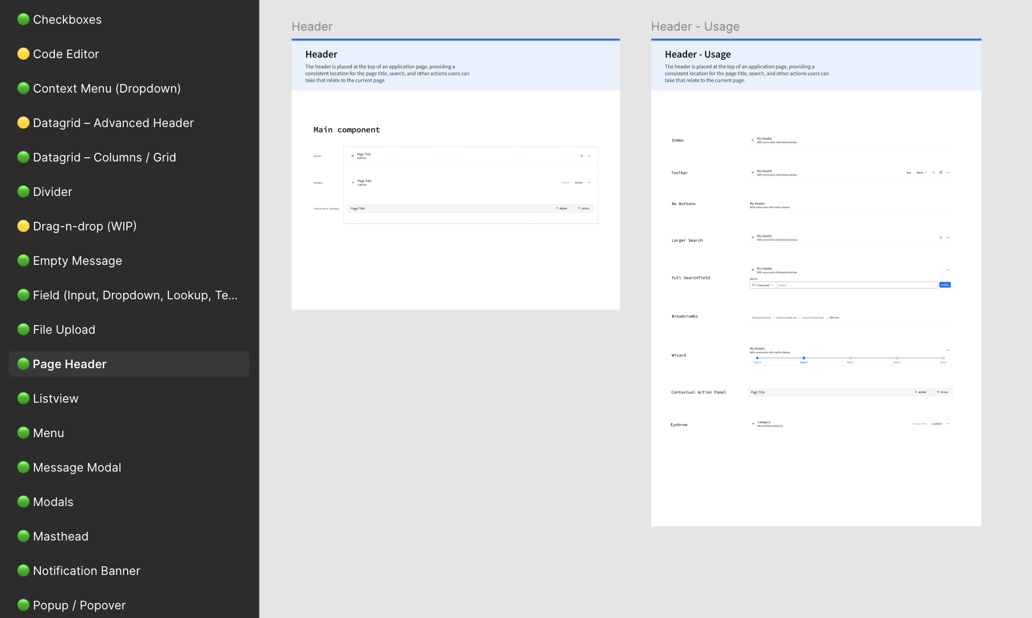This screenshot has height=618, width=1032.
Task: Open the Menu page in sidebar
Action: 129,433
